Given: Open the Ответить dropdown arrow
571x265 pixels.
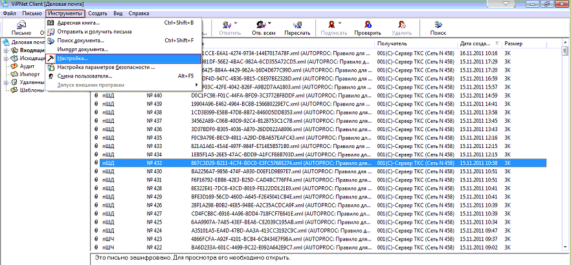Looking at the screenshot, I should [x=236, y=23].
